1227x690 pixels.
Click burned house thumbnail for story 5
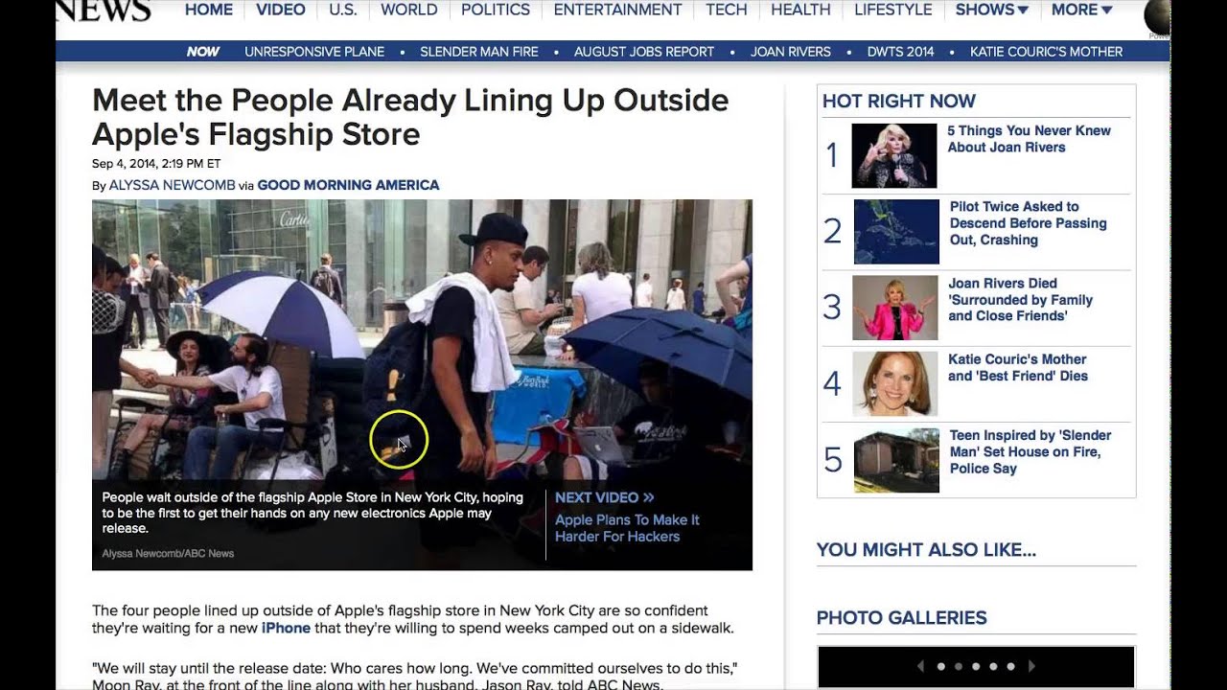[x=896, y=461]
